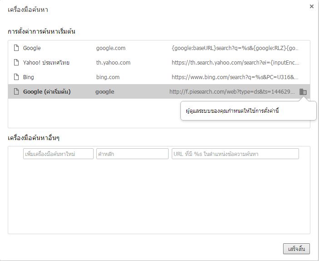Click the bing.com keyword cell
Screen dimensions: 319x261
pyautogui.click(x=108, y=77)
